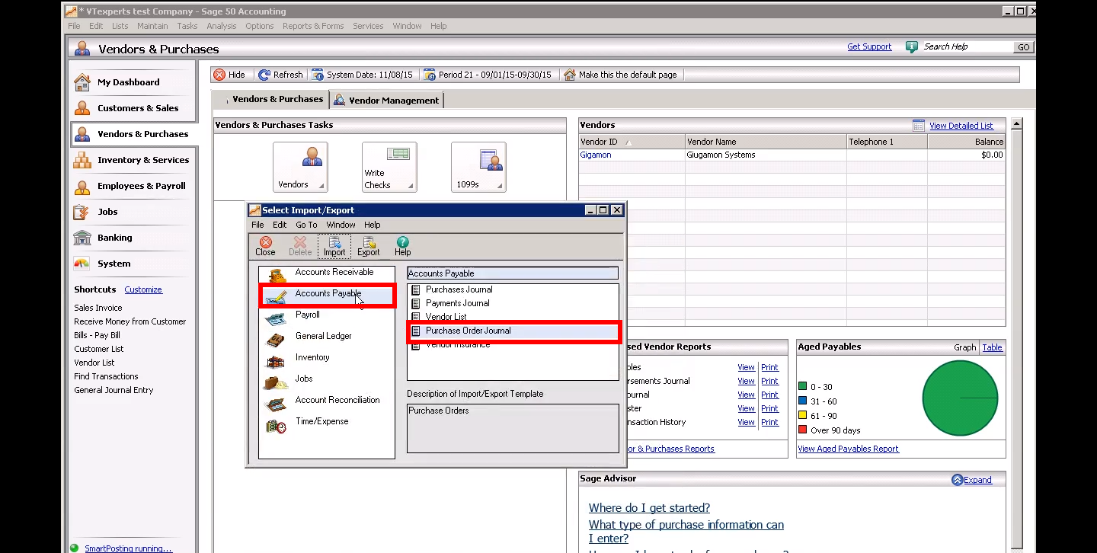The image size is (1097, 553).
Task: Switch to the Vendors & Purchases tab
Action: tap(271, 99)
